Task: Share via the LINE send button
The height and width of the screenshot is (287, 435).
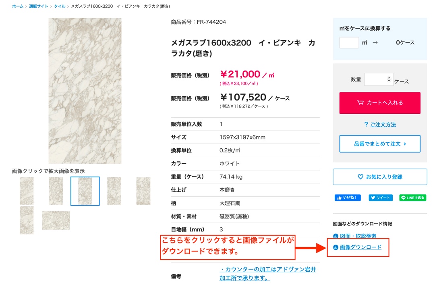Action: coord(412,198)
